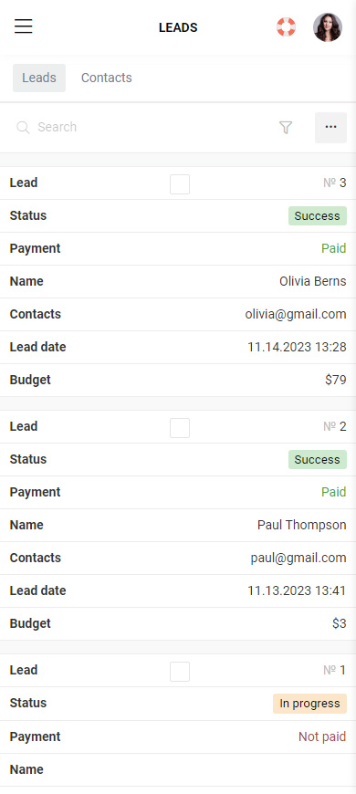Click the lifebuoy help icon
This screenshot has width=356, height=794.
pos(286,26)
